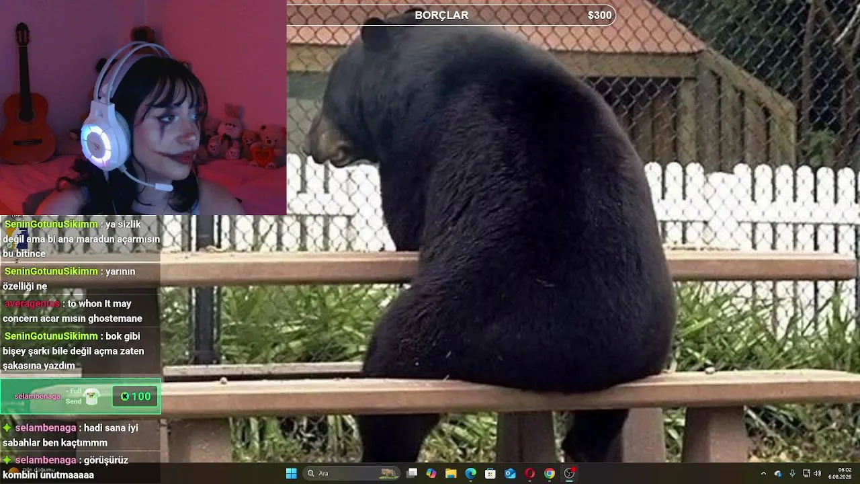Viewport: 860px width, 484px height.
Task: Click the bear search highlight icon
Action: point(388,473)
